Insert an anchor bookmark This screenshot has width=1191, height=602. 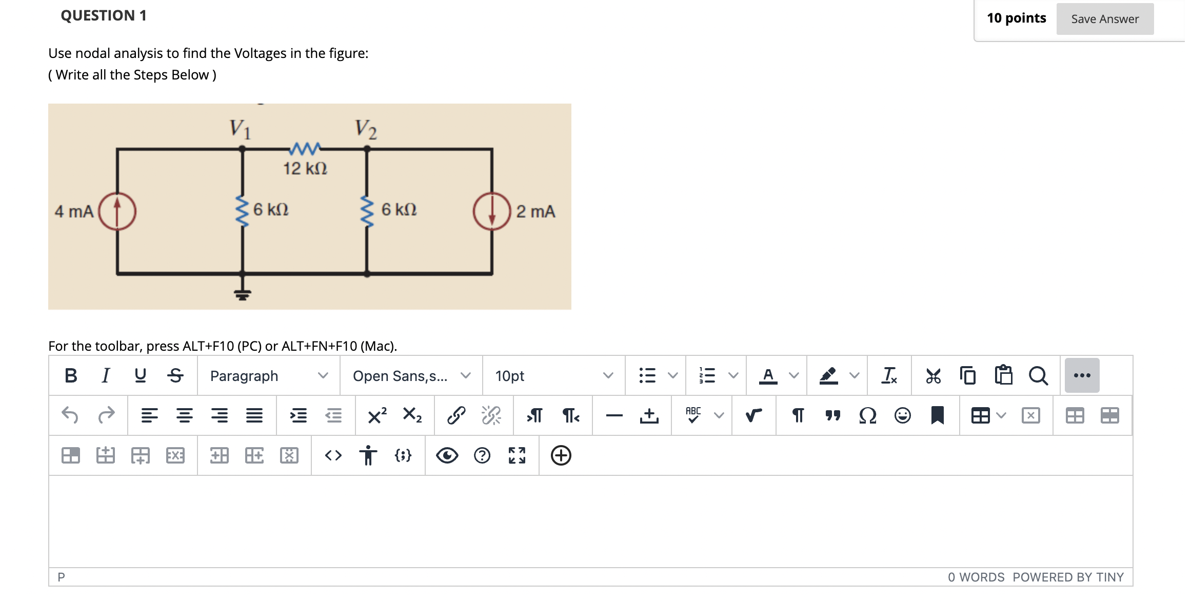click(x=938, y=415)
